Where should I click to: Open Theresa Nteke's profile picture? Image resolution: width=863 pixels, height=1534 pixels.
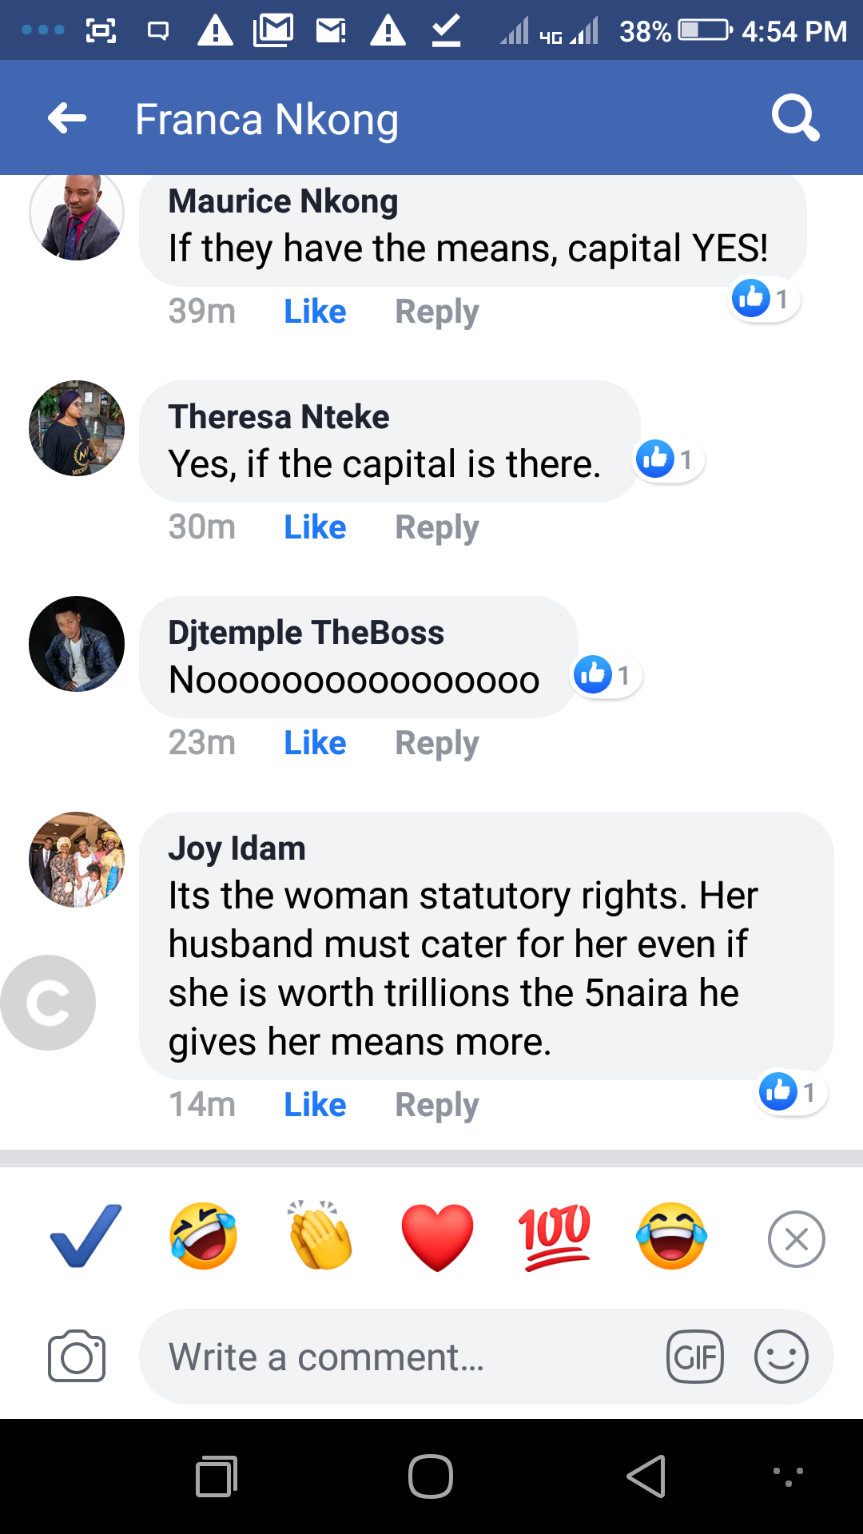(77, 428)
